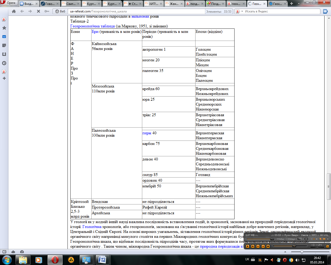Click the vertical page scrollbar thumb
This screenshot has width=331, height=265.
tap(329, 186)
